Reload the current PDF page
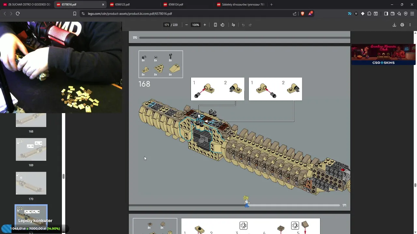The width and height of the screenshot is (417, 234). click(x=18, y=14)
